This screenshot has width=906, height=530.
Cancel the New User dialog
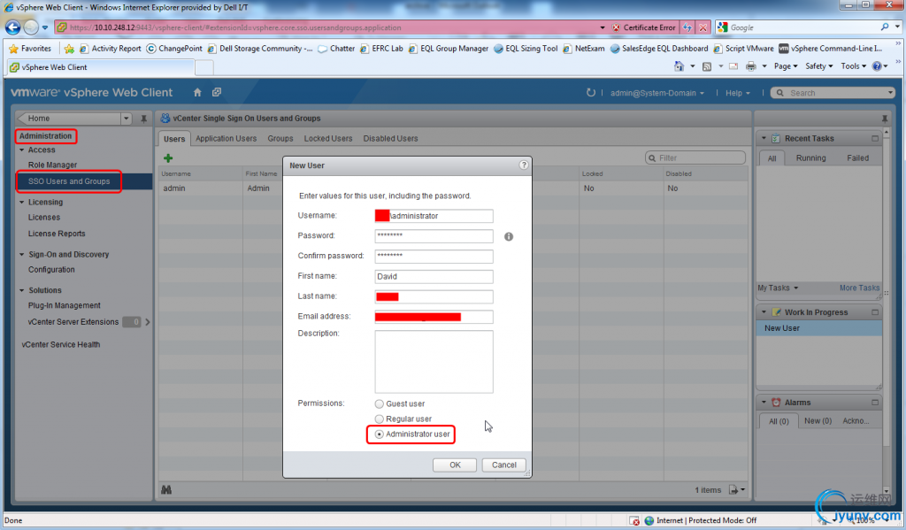click(x=503, y=465)
